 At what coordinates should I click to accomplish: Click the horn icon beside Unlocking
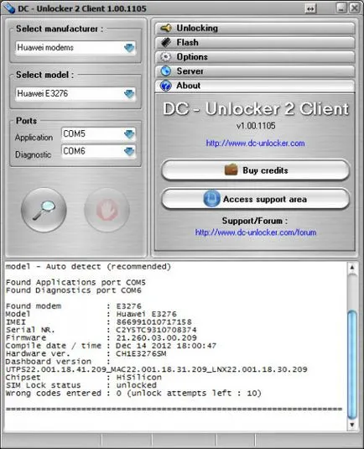coord(166,28)
